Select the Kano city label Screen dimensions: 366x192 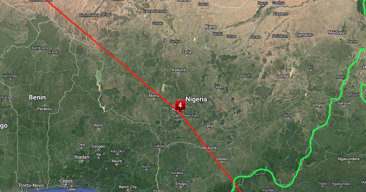pyautogui.click(x=211, y=27)
